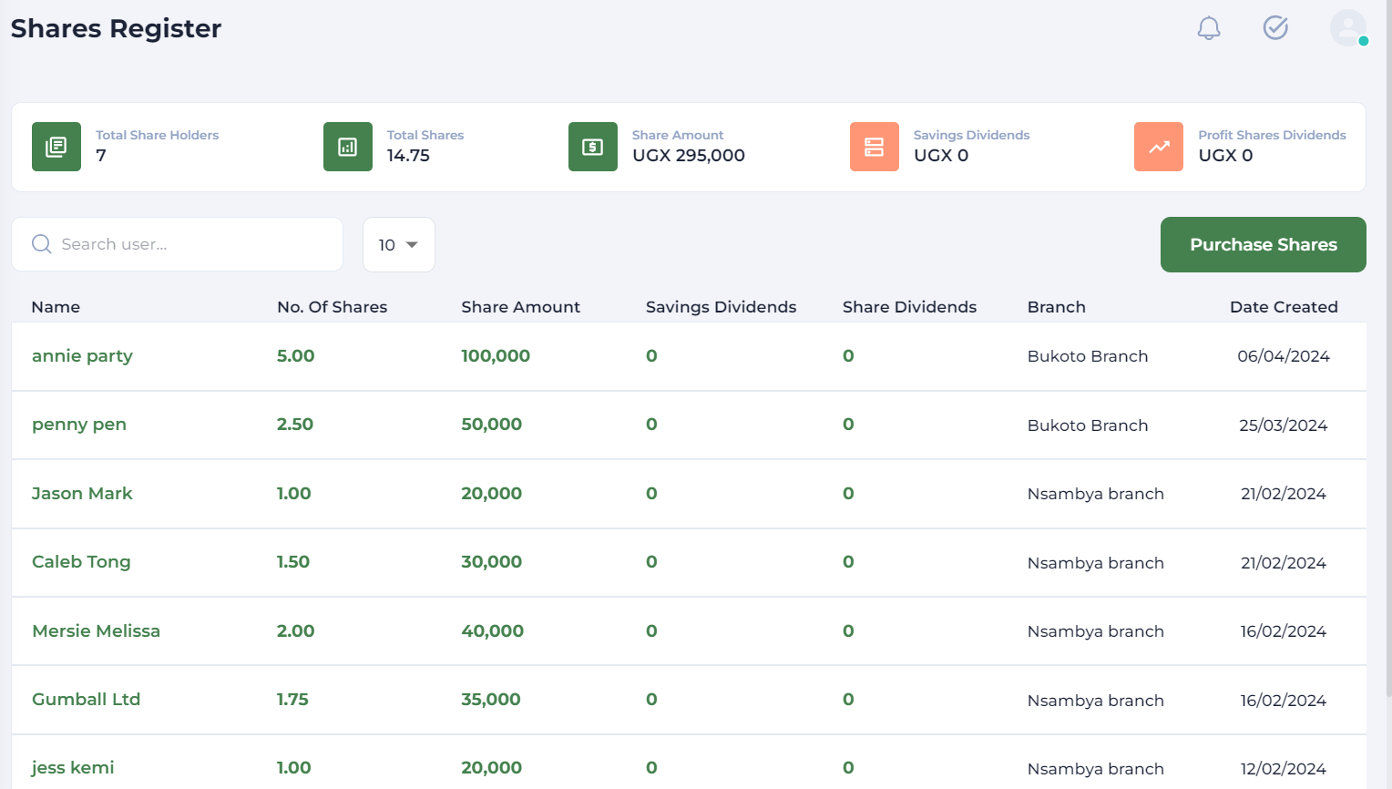Open penny pen shareholder record
The height and width of the screenshot is (789, 1392).
79,425
